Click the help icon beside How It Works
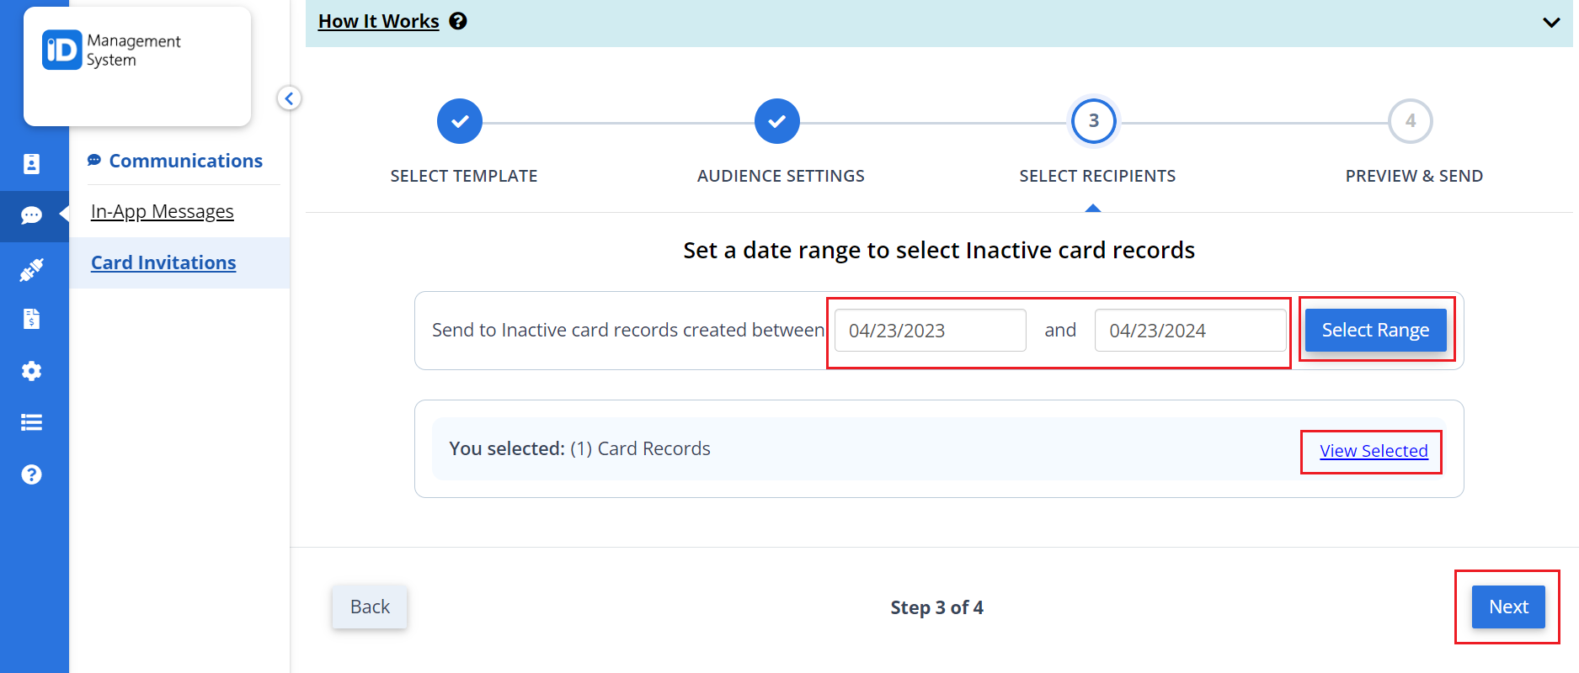1579x673 pixels. pyautogui.click(x=458, y=21)
